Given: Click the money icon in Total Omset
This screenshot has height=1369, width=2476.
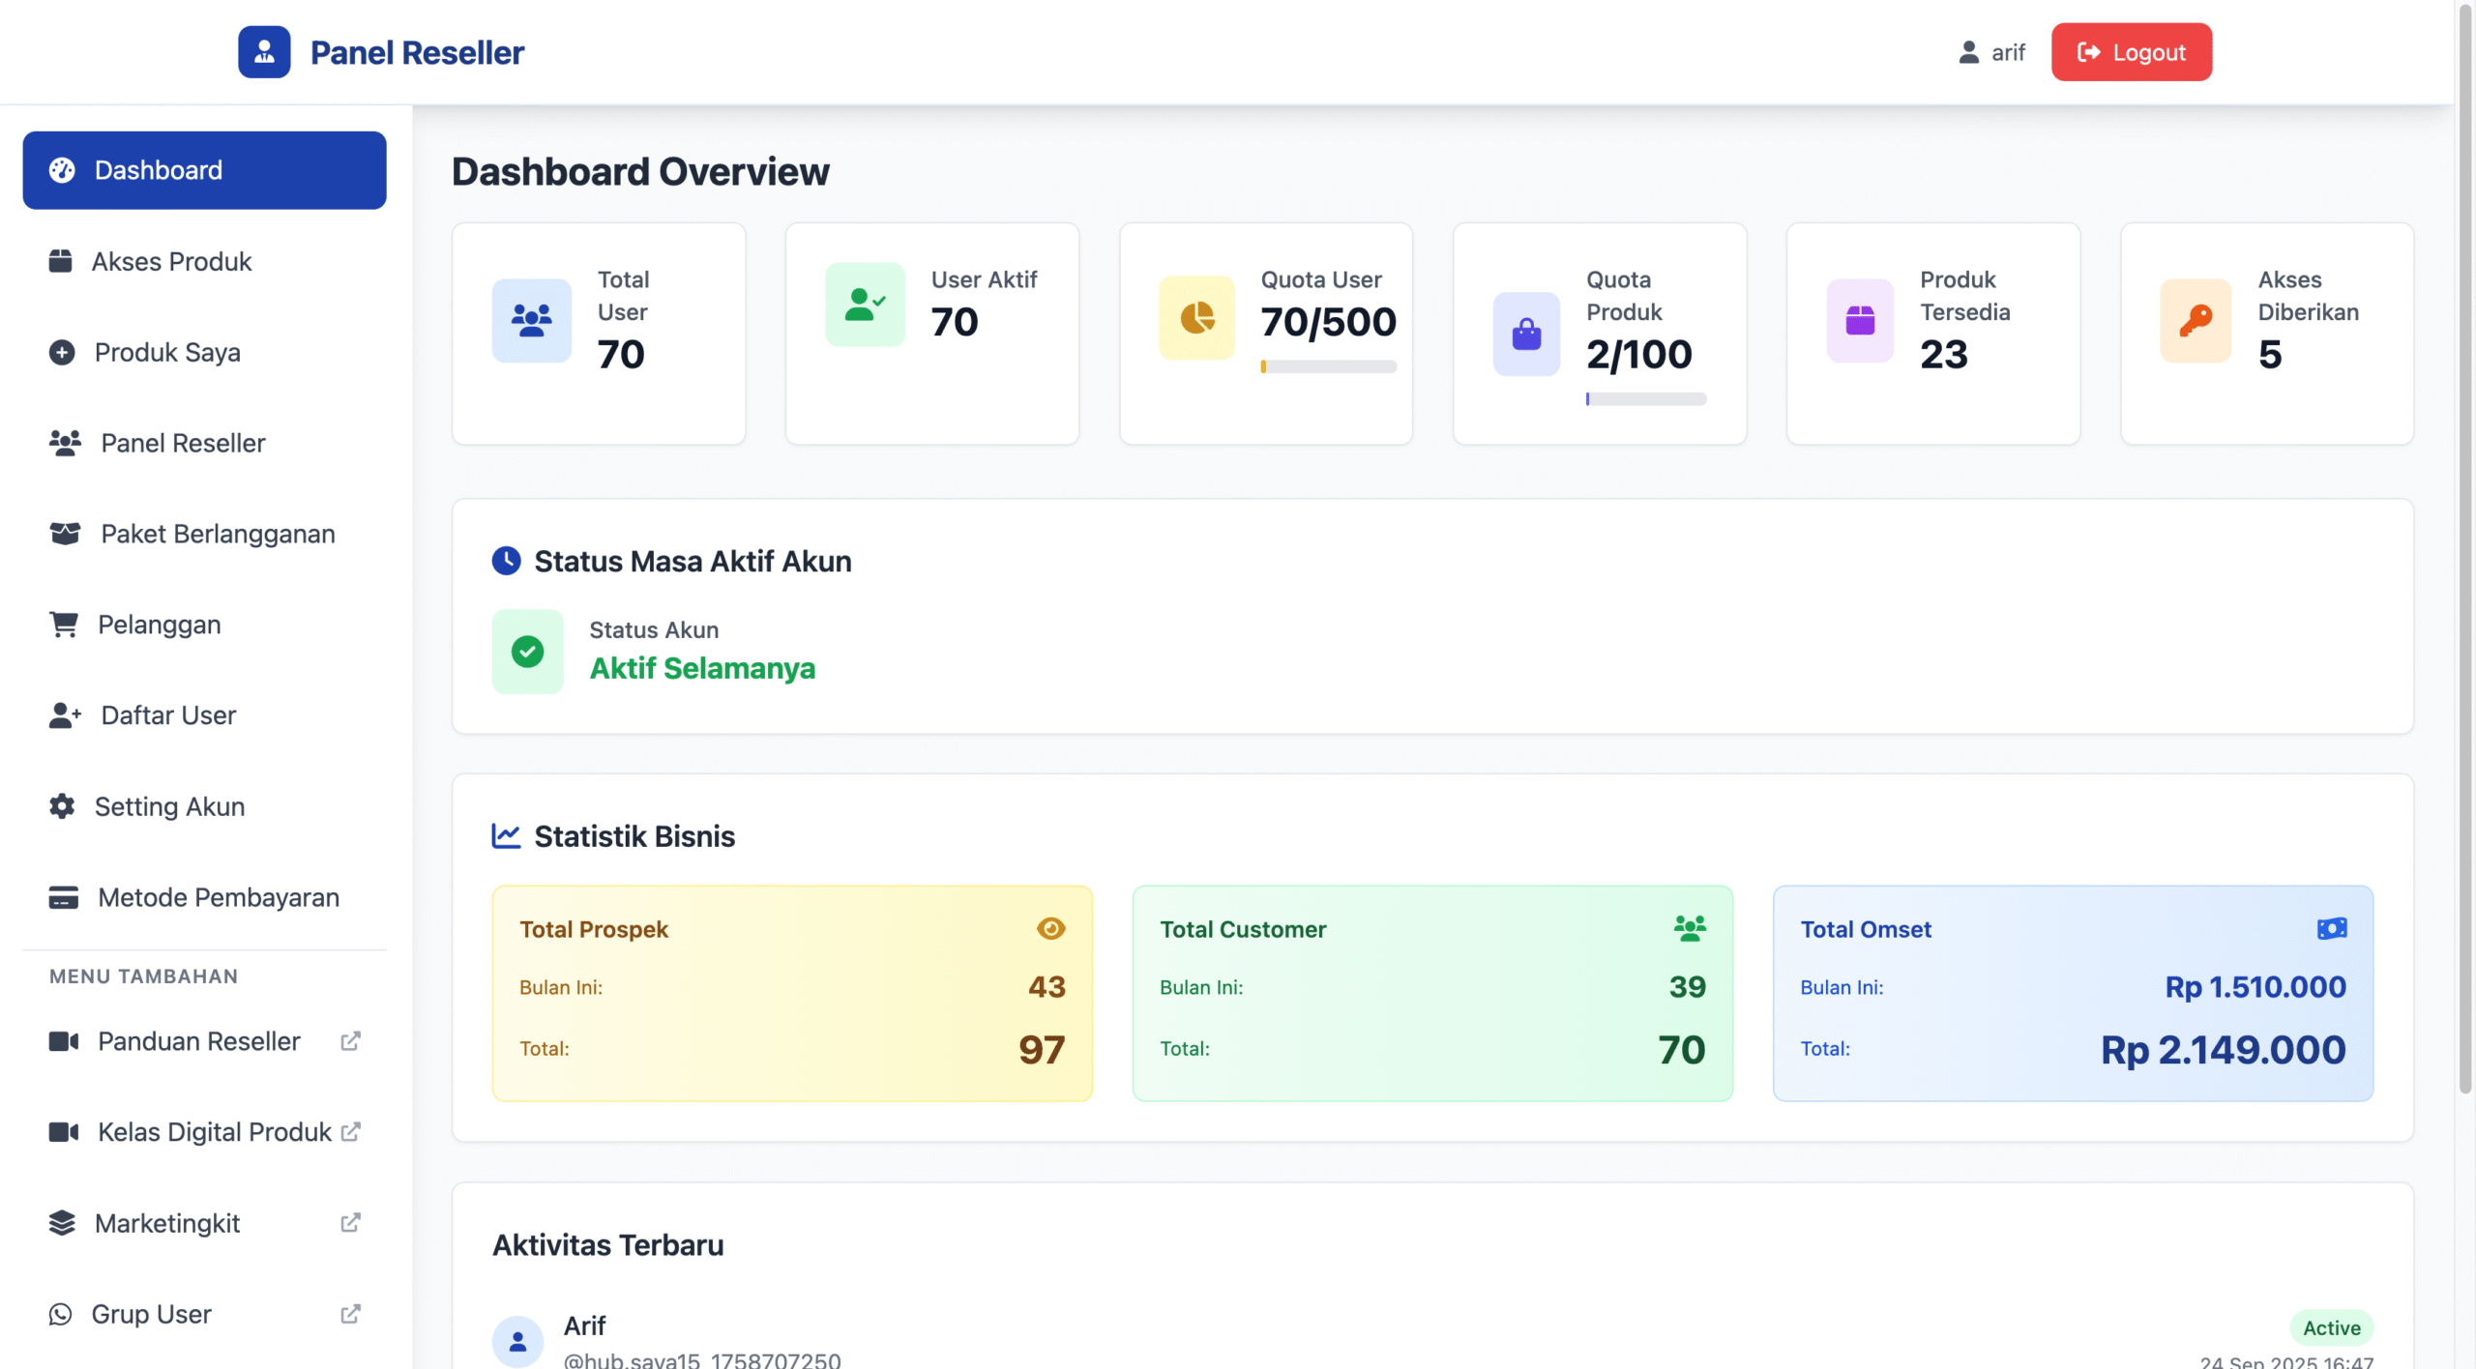Looking at the screenshot, I should coord(2332,928).
